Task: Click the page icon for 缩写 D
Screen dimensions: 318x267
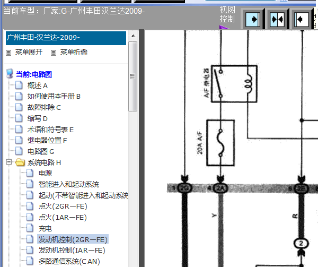Action: (x=19, y=118)
